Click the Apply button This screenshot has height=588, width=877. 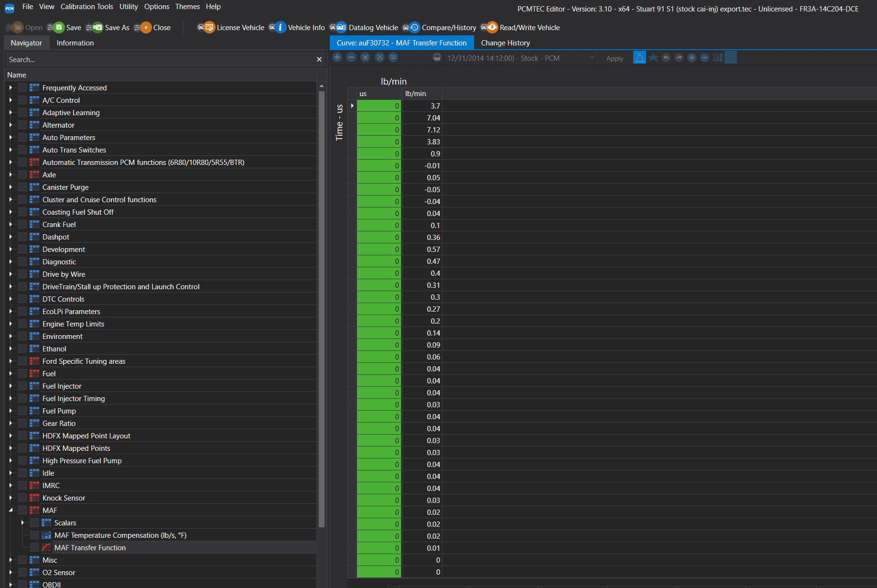(x=615, y=58)
